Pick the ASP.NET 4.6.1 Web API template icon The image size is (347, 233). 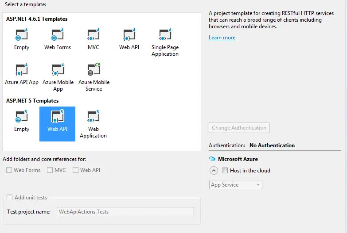pos(129,34)
